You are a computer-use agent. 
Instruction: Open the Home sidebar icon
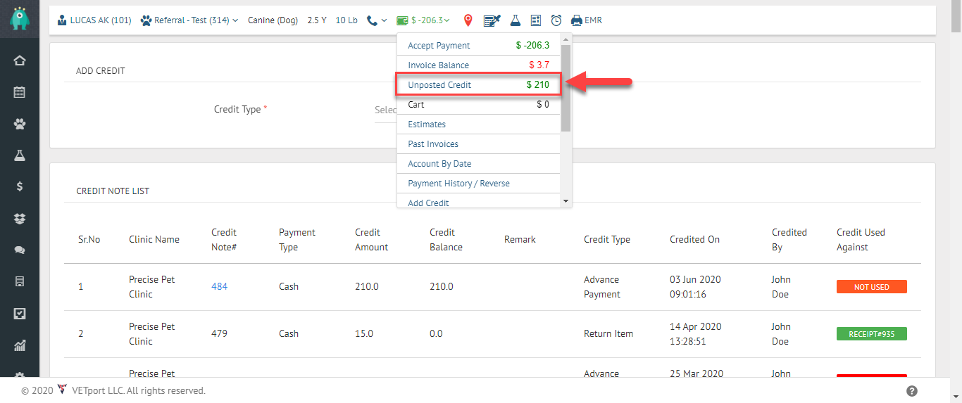(x=20, y=60)
